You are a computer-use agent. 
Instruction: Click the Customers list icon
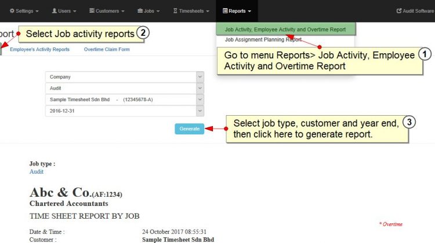92,11
